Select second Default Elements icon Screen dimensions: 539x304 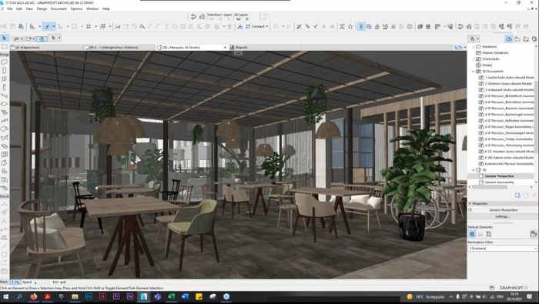tap(480, 234)
